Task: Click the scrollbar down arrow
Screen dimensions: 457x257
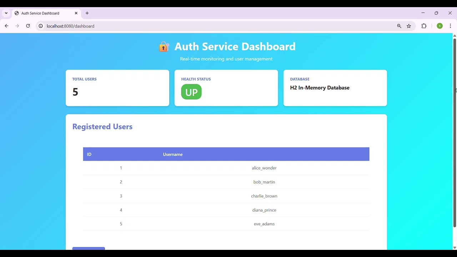Action: click(455, 247)
